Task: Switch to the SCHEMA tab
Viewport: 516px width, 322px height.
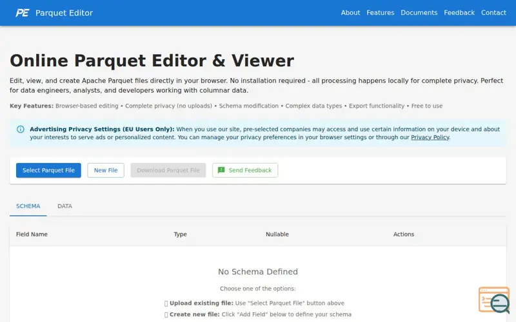Action: 28,206
